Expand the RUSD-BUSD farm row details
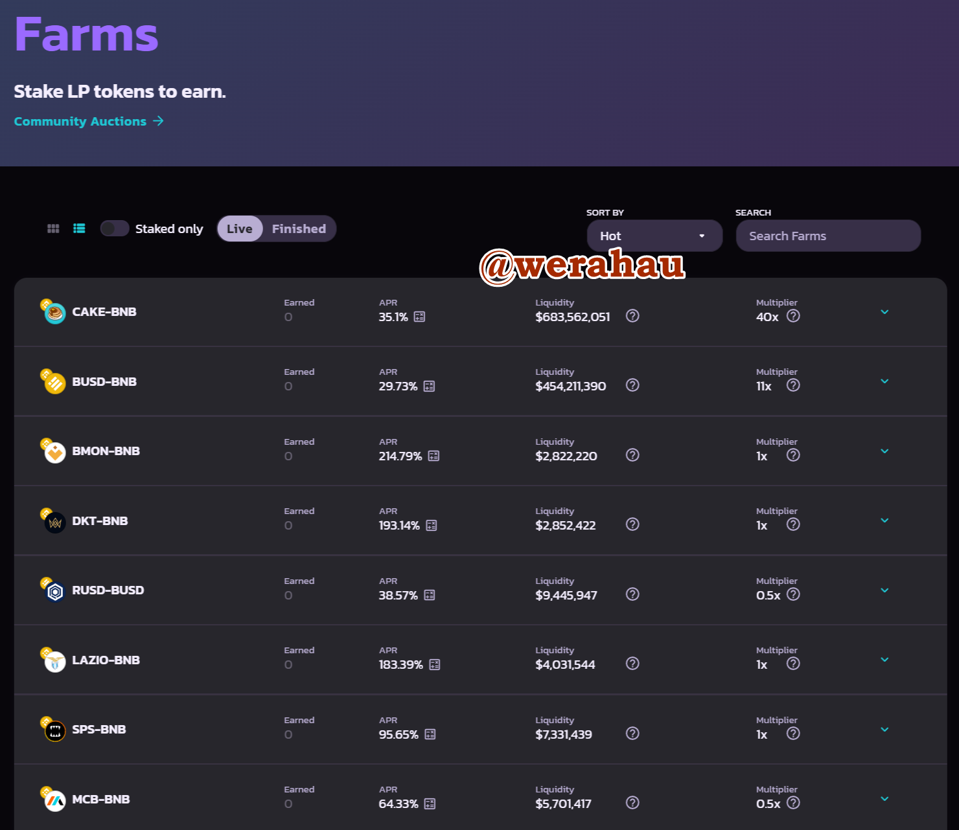Screen dimensions: 959x830 click(884, 590)
